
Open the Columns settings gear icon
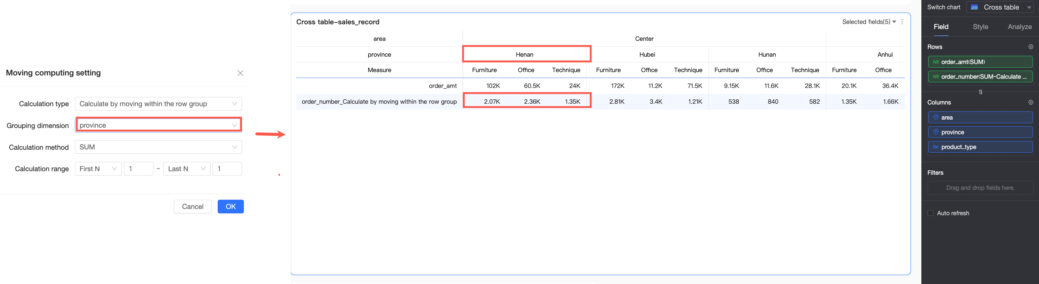tap(1031, 103)
